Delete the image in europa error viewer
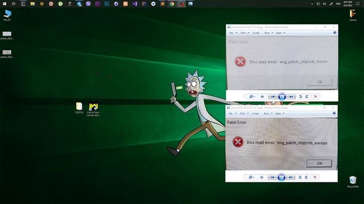Viewport: 364px width, 204px height. point(315,177)
